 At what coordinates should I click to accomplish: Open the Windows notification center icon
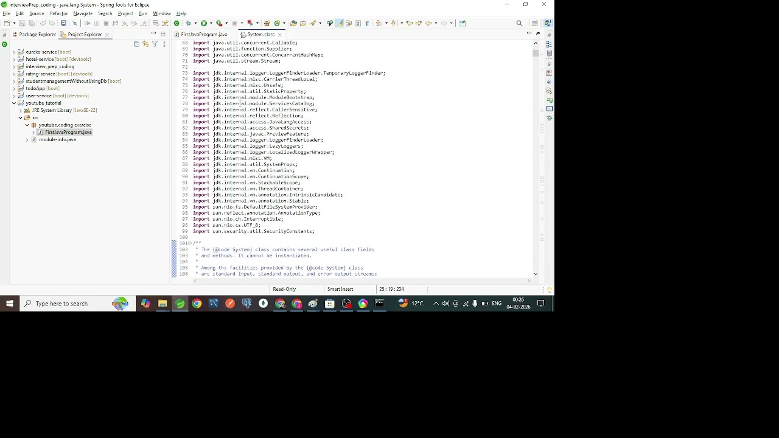pos(540,304)
